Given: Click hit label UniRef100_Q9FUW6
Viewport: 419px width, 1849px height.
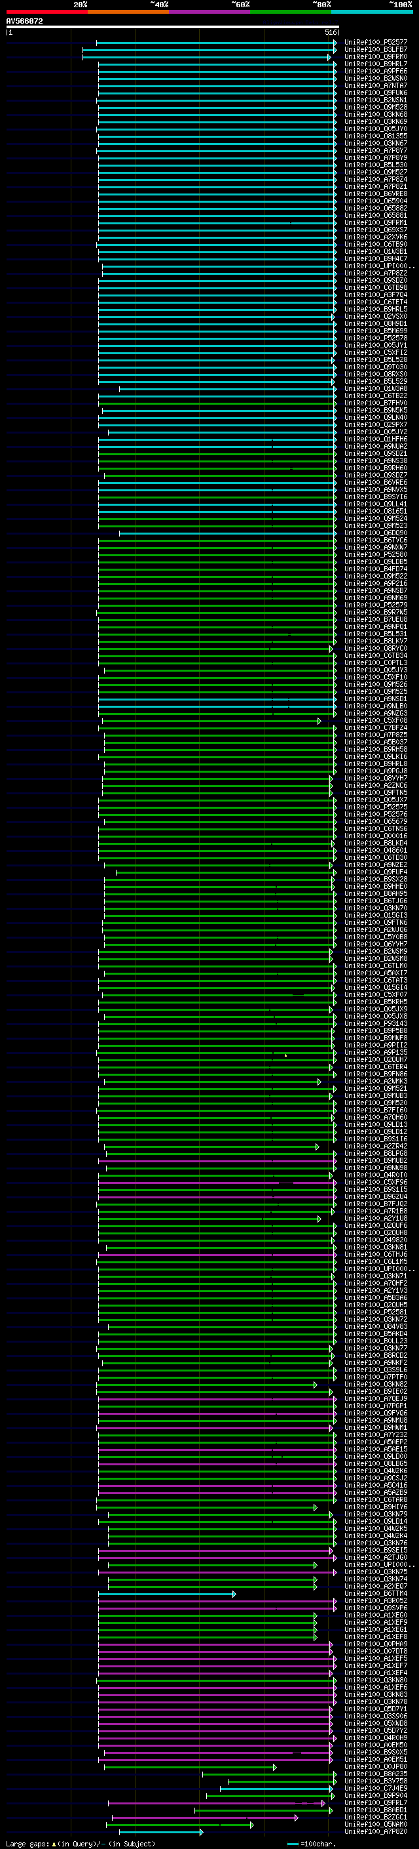Looking at the screenshot, I should (x=375, y=92).
